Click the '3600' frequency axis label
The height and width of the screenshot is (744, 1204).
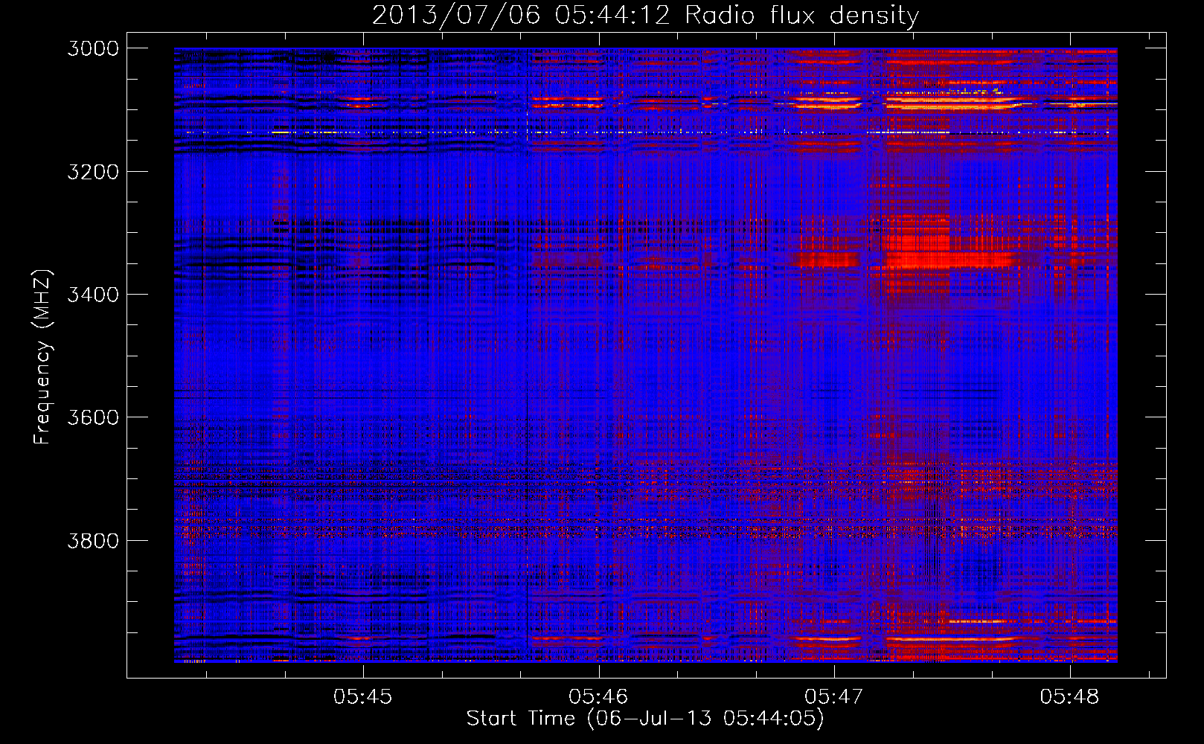(93, 417)
